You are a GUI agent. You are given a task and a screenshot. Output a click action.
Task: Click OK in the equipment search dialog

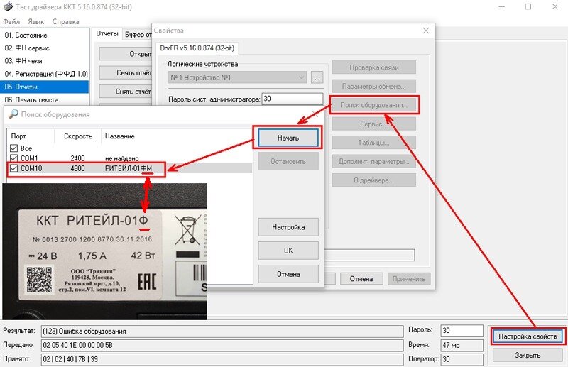[288, 251]
